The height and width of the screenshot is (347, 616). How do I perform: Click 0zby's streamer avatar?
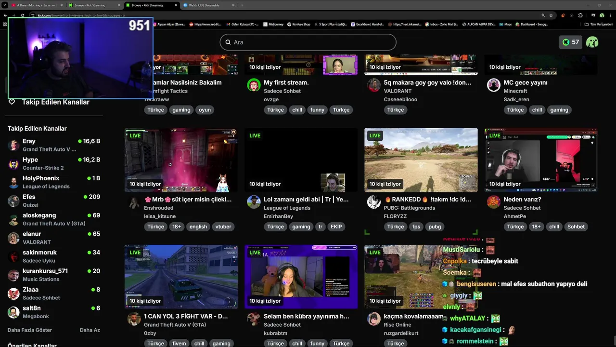tap(134, 319)
